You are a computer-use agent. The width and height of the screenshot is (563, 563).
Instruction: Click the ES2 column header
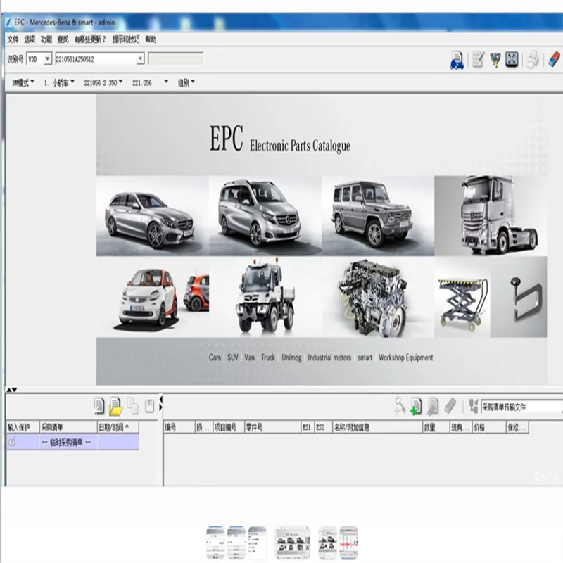coord(324,427)
